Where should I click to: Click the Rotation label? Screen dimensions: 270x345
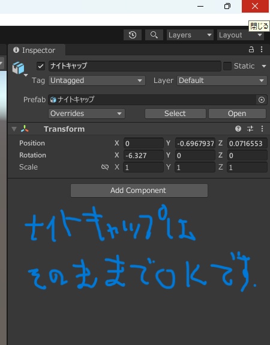(33, 155)
